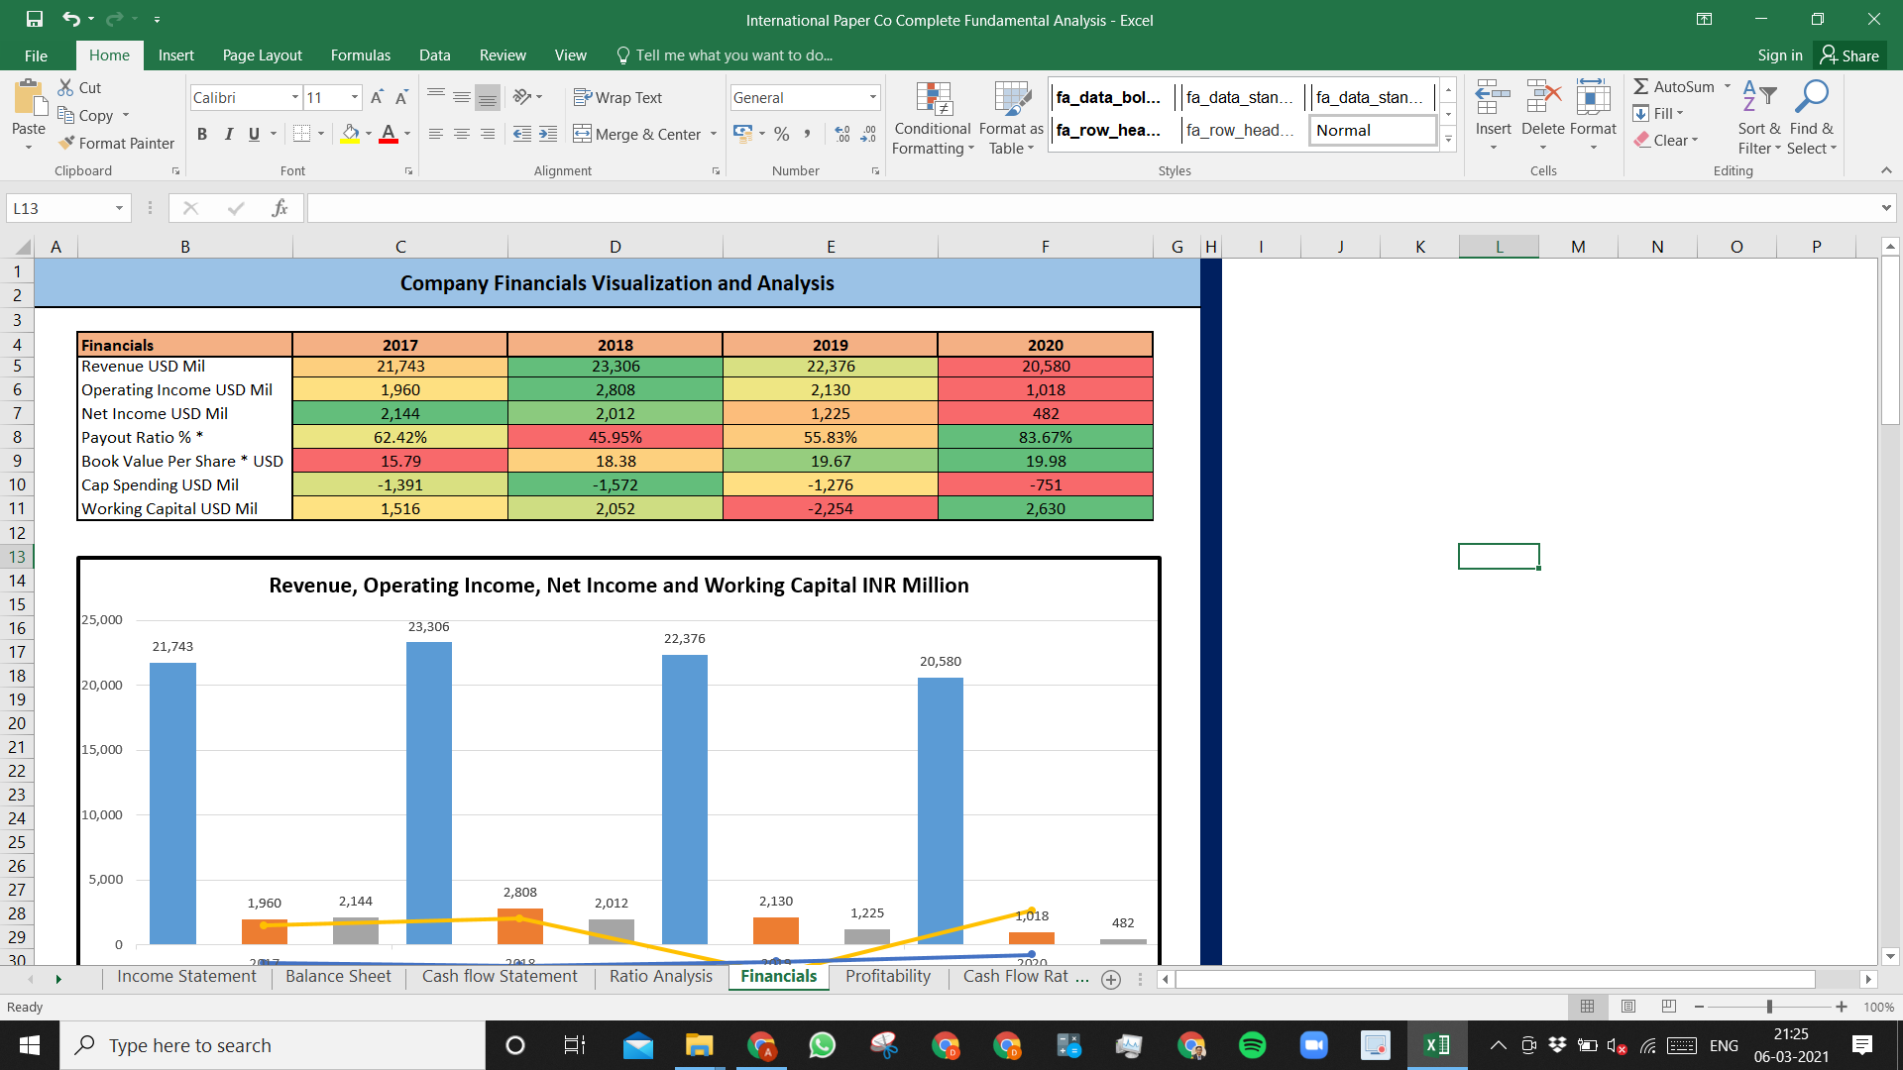Toggle Bold formatting
Viewport: 1903px width, 1070px height.
(x=202, y=134)
